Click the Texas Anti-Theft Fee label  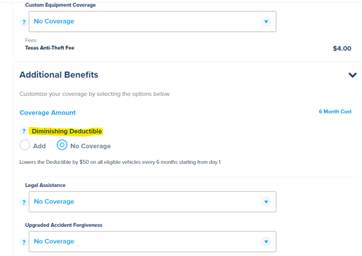(50, 48)
